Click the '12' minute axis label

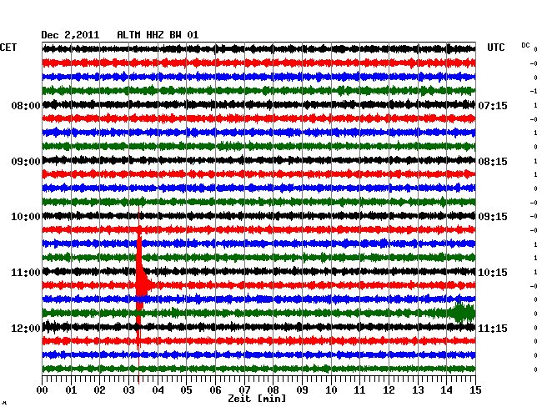(389, 390)
